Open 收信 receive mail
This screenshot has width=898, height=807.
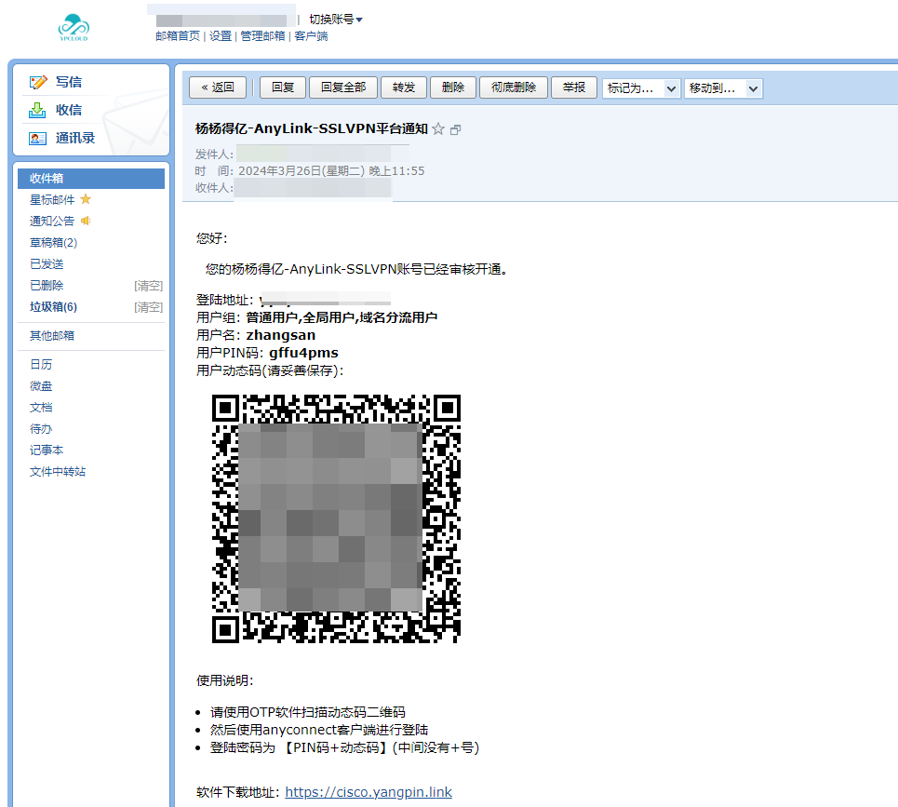coord(69,110)
